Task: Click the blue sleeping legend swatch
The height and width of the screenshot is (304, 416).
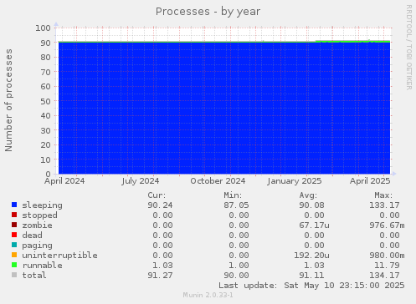Action: click(14, 205)
